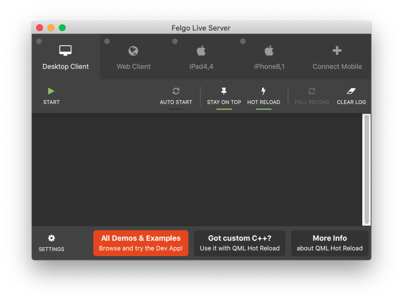Click the STAY ON TOP label
This screenshot has height=302, width=403.
[x=224, y=102]
